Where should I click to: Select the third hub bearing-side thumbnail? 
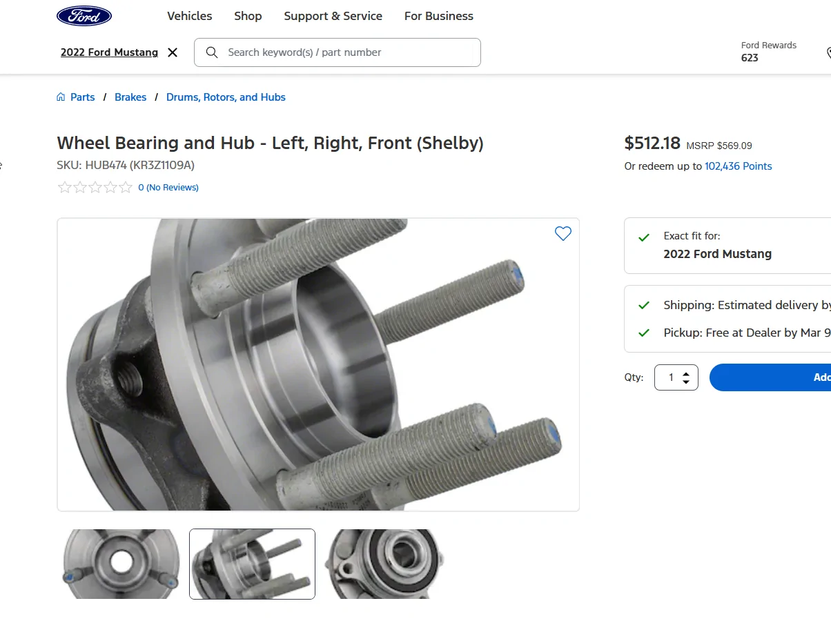[384, 564]
